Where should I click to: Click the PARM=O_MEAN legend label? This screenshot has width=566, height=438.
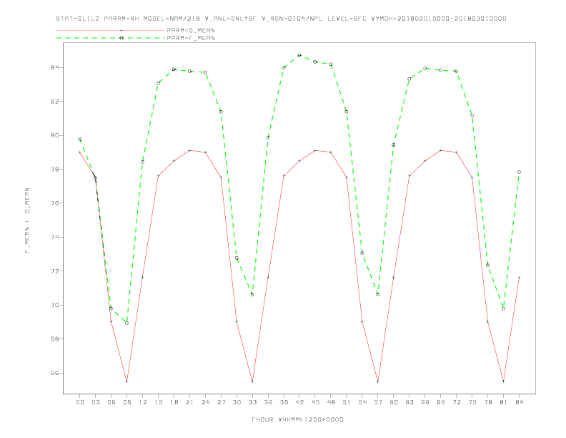coord(191,30)
